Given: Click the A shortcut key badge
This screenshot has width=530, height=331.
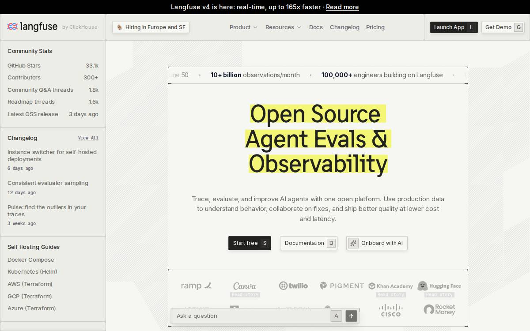Looking at the screenshot, I should [336, 316].
